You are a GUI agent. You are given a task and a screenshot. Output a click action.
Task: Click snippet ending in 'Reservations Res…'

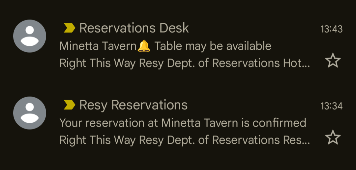[185, 140]
